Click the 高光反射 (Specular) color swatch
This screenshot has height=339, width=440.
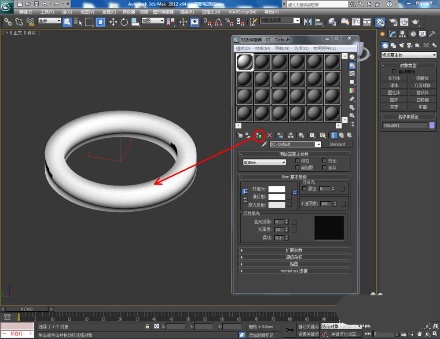click(x=277, y=205)
